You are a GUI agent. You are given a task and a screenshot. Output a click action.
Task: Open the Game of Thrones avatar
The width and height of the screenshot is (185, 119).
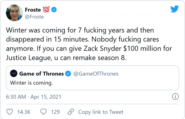[x=13, y=74]
